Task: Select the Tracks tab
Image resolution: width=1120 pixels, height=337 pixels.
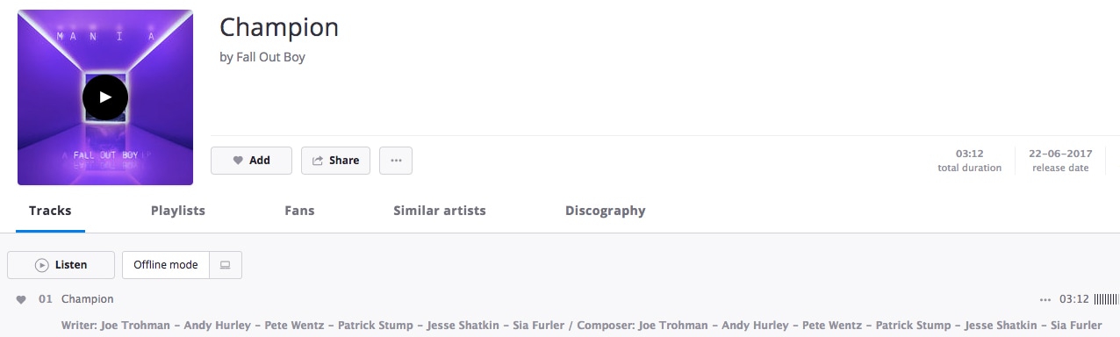Action: click(x=50, y=211)
